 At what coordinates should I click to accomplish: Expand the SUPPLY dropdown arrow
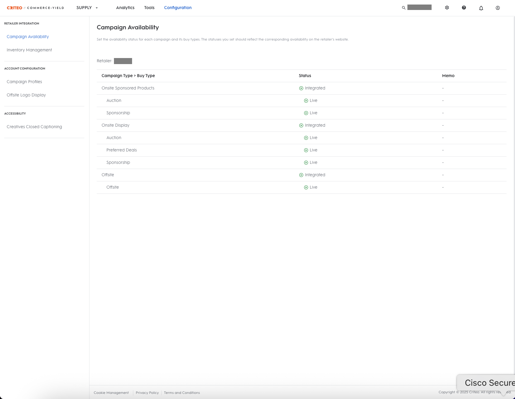(x=97, y=8)
